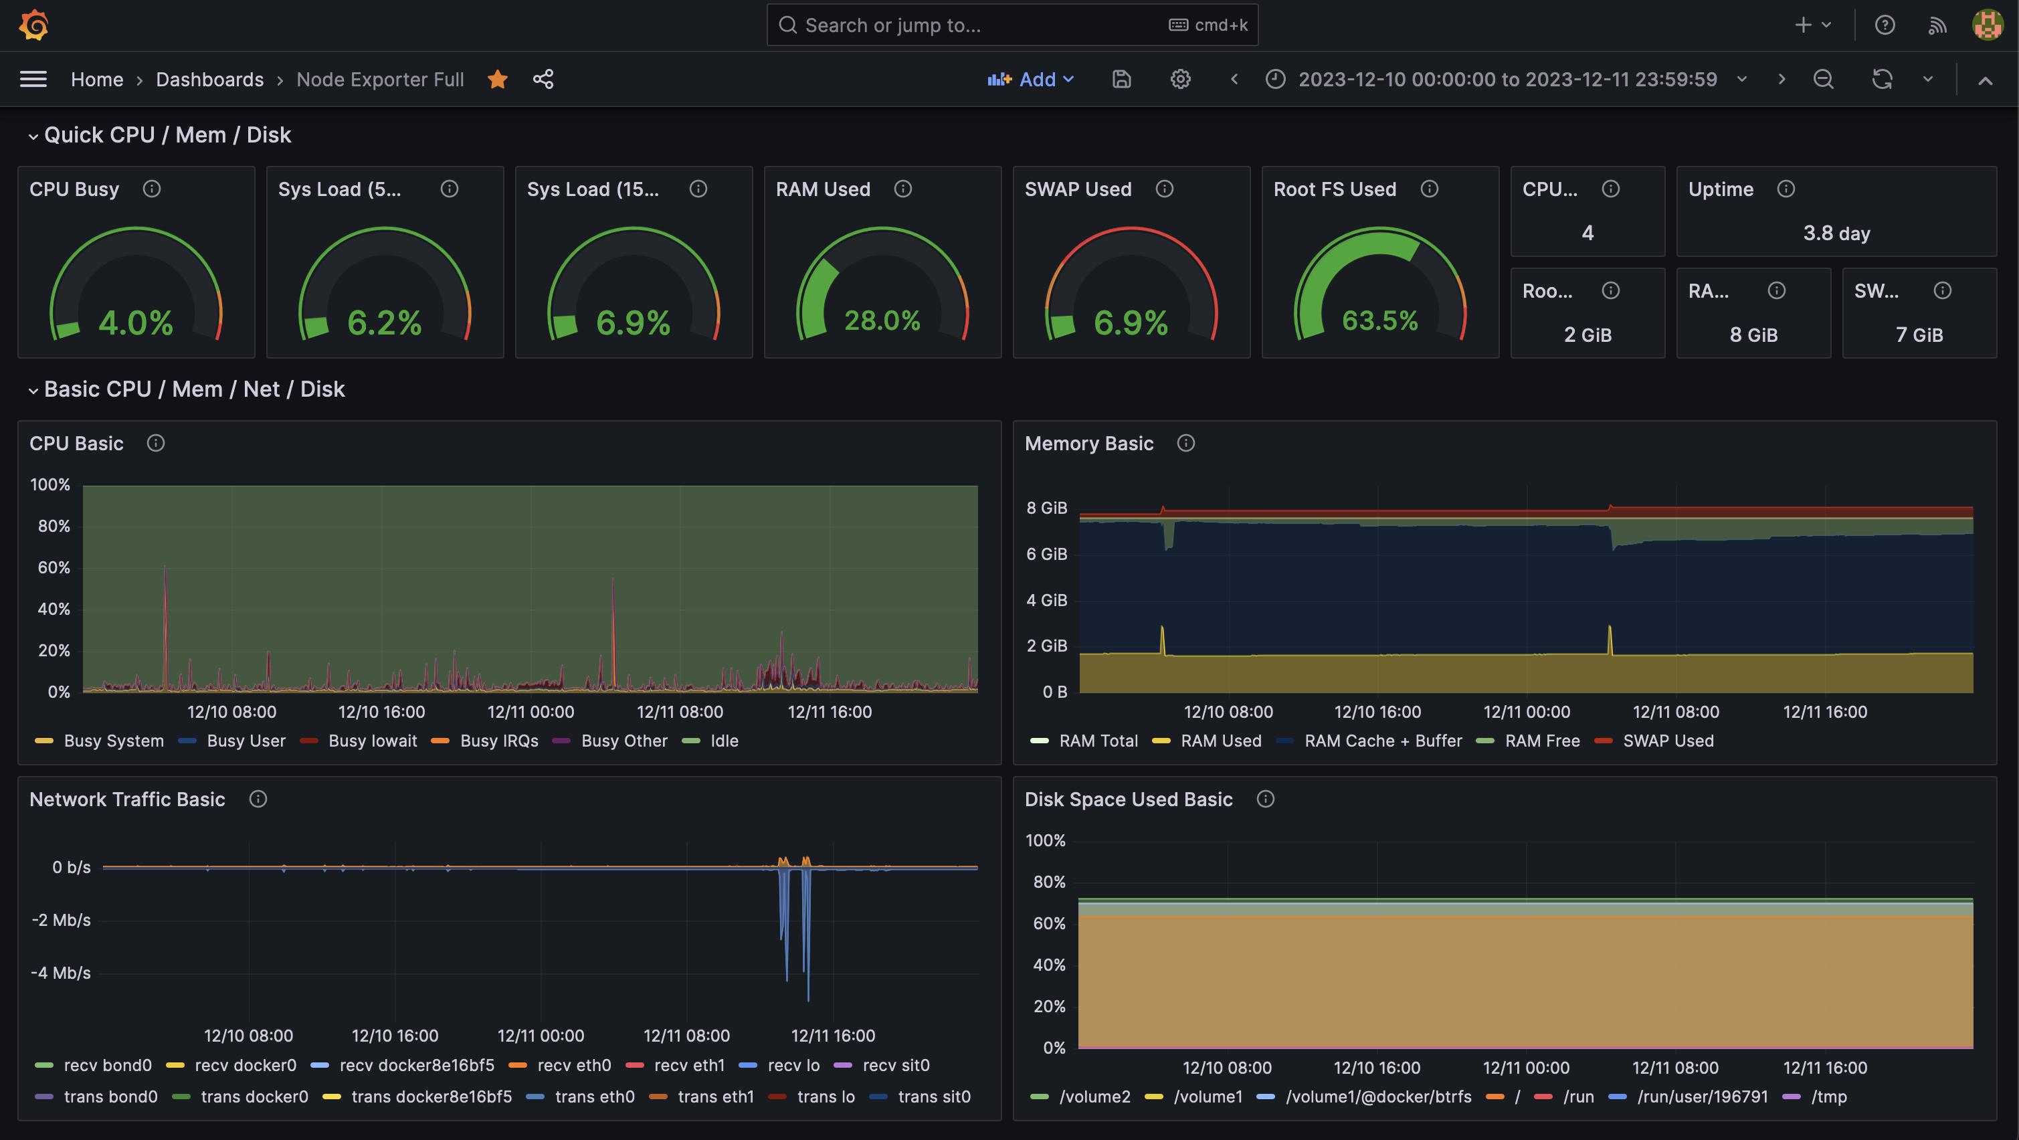Screen dimensions: 2019x1140
Task: Open the Add panel dropdown
Action: pos(1031,79)
